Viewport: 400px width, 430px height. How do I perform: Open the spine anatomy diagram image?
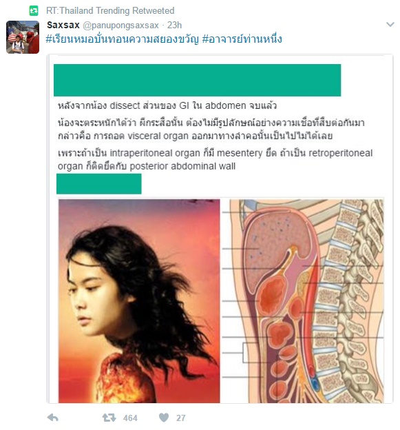(x=303, y=301)
